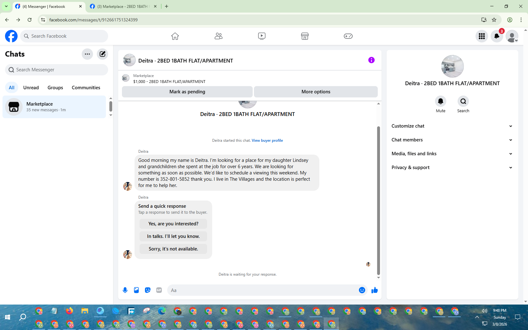This screenshot has height=330, width=528.
Task: Select the All chats filter
Action: pyautogui.click(x=12, y=88)
